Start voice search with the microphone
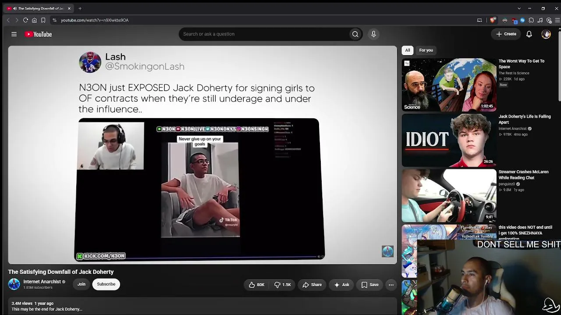The width and height of the screenshot is (561, 315). point(373,34)
